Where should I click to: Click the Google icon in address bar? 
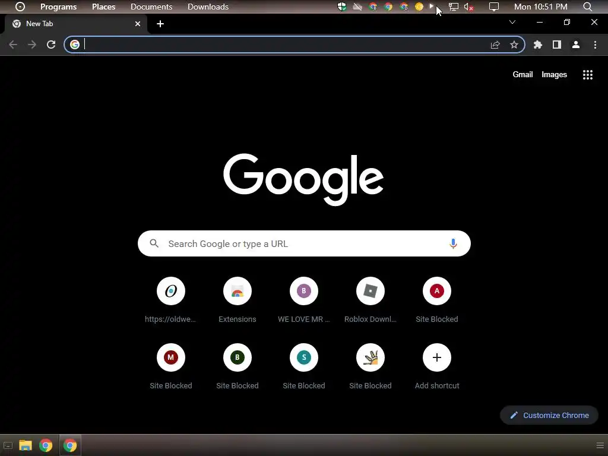(x=74, y=45)
